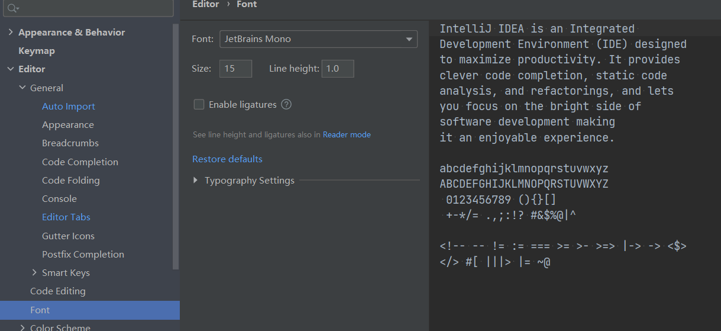721x331 pixels.
Task: Expand the Smart Keys node
Action: (34, 273)
